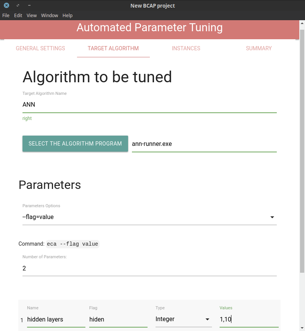Focus the Target Algorithm Name field

(150, 105)
